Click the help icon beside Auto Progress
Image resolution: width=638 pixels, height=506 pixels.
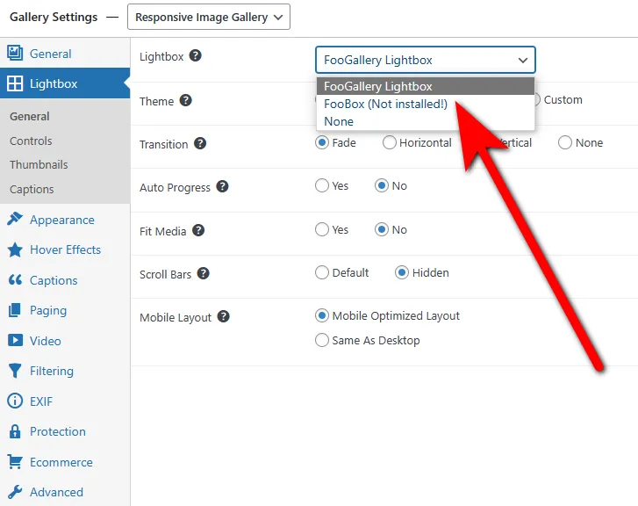pos(223,186)
